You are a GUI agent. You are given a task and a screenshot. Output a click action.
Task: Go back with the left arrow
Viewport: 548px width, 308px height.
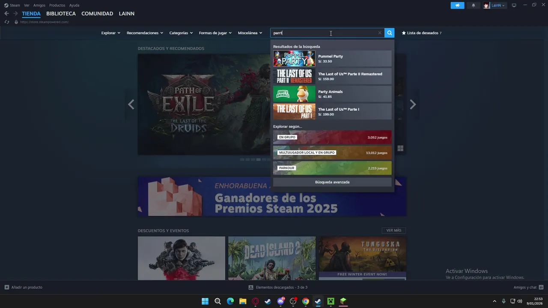tap(6, 14)
